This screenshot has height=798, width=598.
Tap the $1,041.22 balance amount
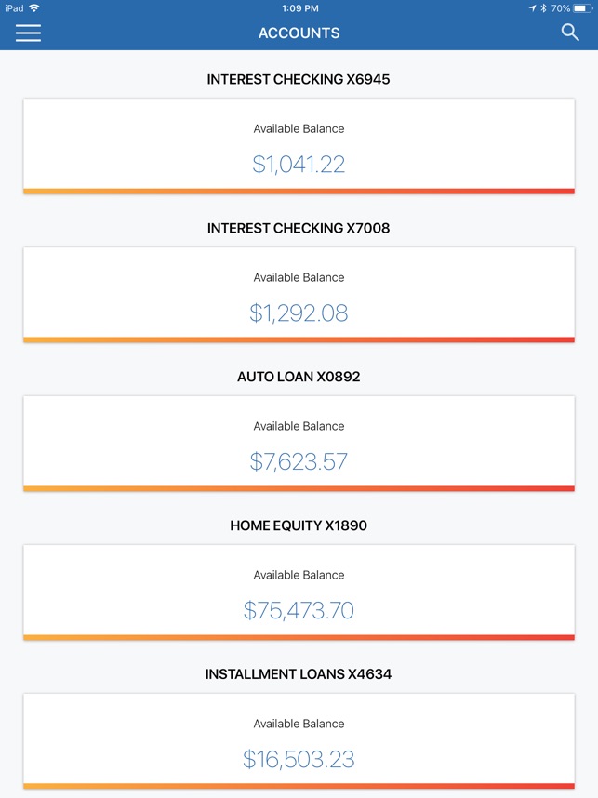(x=299, y=165)
